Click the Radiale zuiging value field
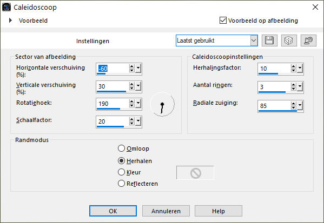This screenshot has width=324, height=223. pyautogui.click(x=274, y=106)
